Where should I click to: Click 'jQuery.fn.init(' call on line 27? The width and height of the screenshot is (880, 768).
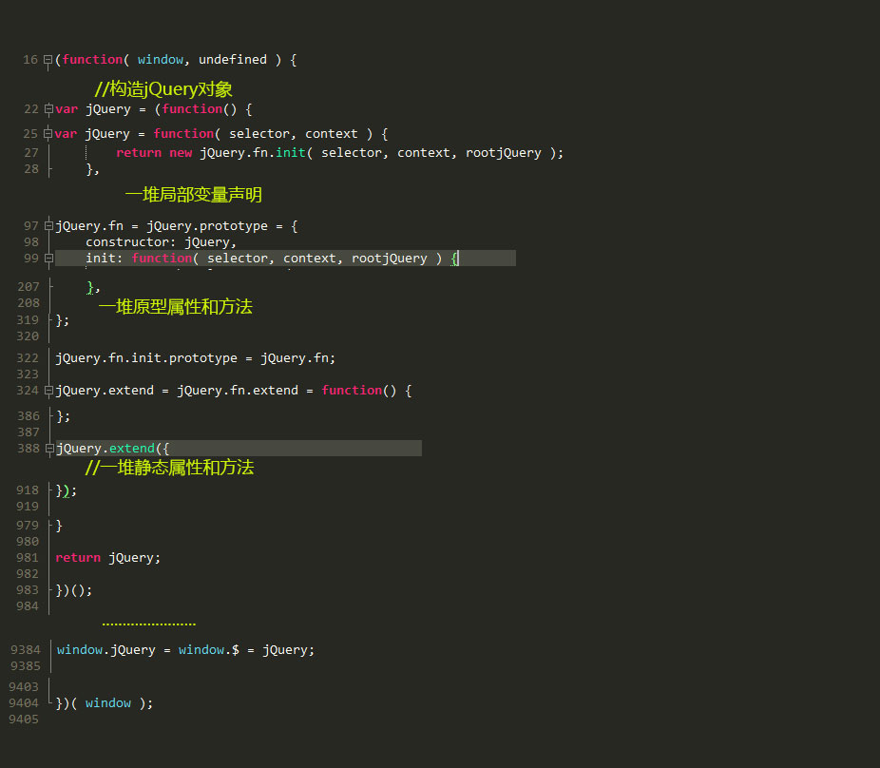257,153
